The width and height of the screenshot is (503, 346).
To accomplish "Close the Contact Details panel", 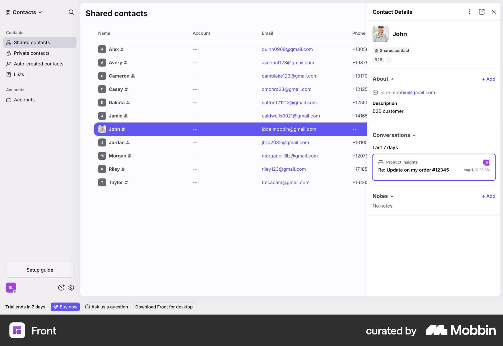I will tap(494, 12).
